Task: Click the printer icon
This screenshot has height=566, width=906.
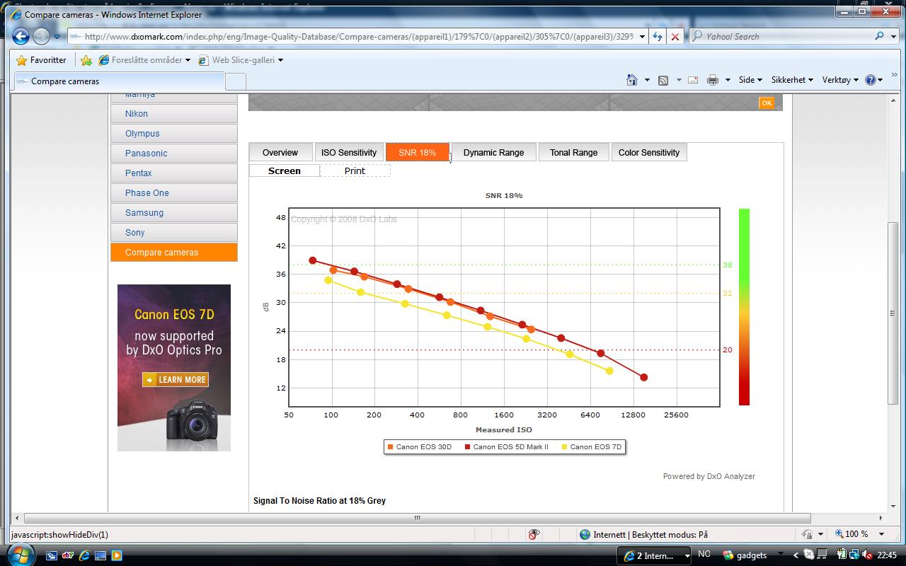Action: pyautogui.click(x=713, y=80)
